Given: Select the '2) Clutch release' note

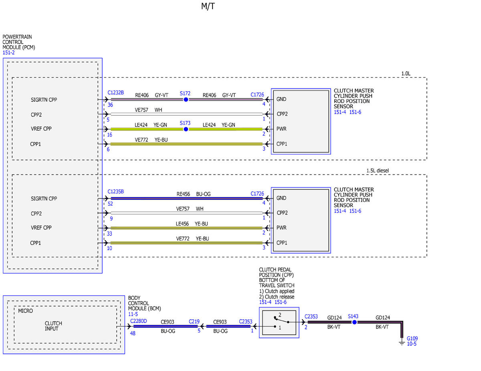Looking at the screenshot, I should point(277,297).
